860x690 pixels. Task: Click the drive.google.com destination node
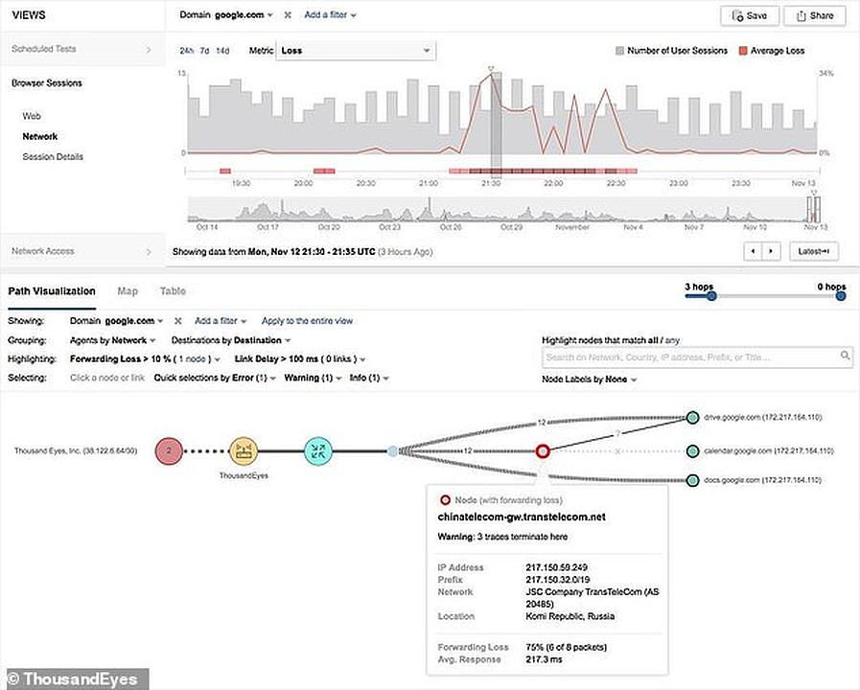(692, 418)
